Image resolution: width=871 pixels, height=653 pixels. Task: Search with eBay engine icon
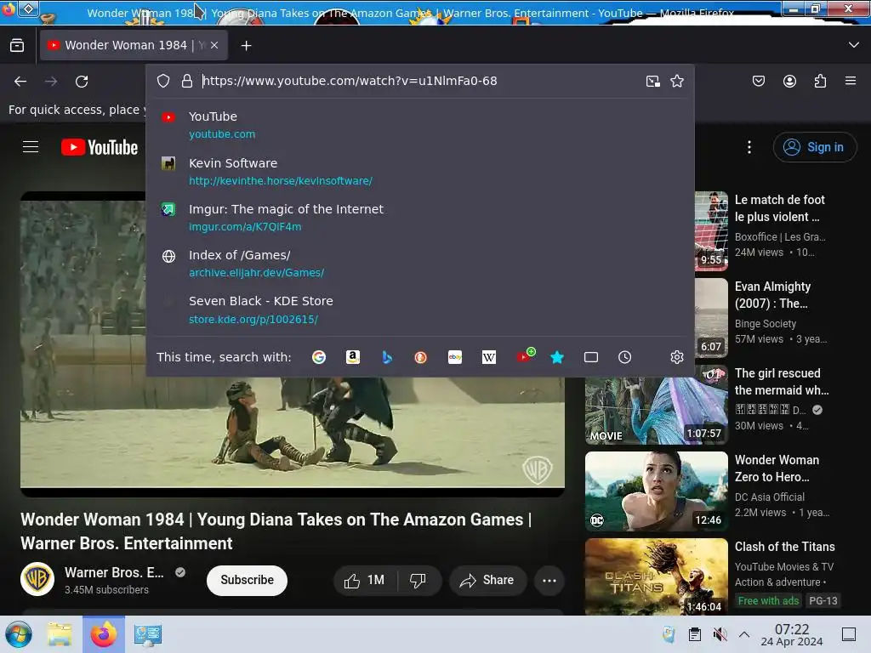pyautogui.click(x=455, y=357)
